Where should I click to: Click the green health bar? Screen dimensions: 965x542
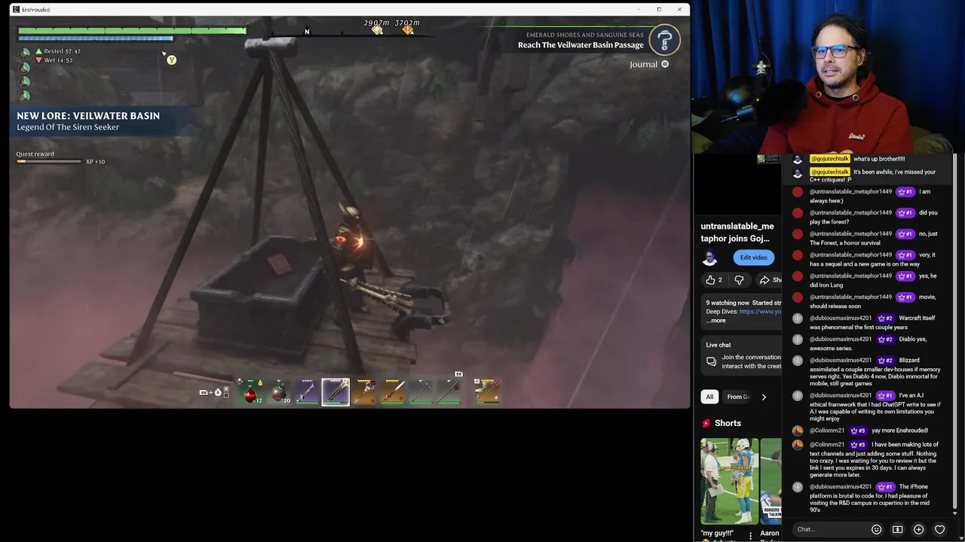tap(132, 31)
